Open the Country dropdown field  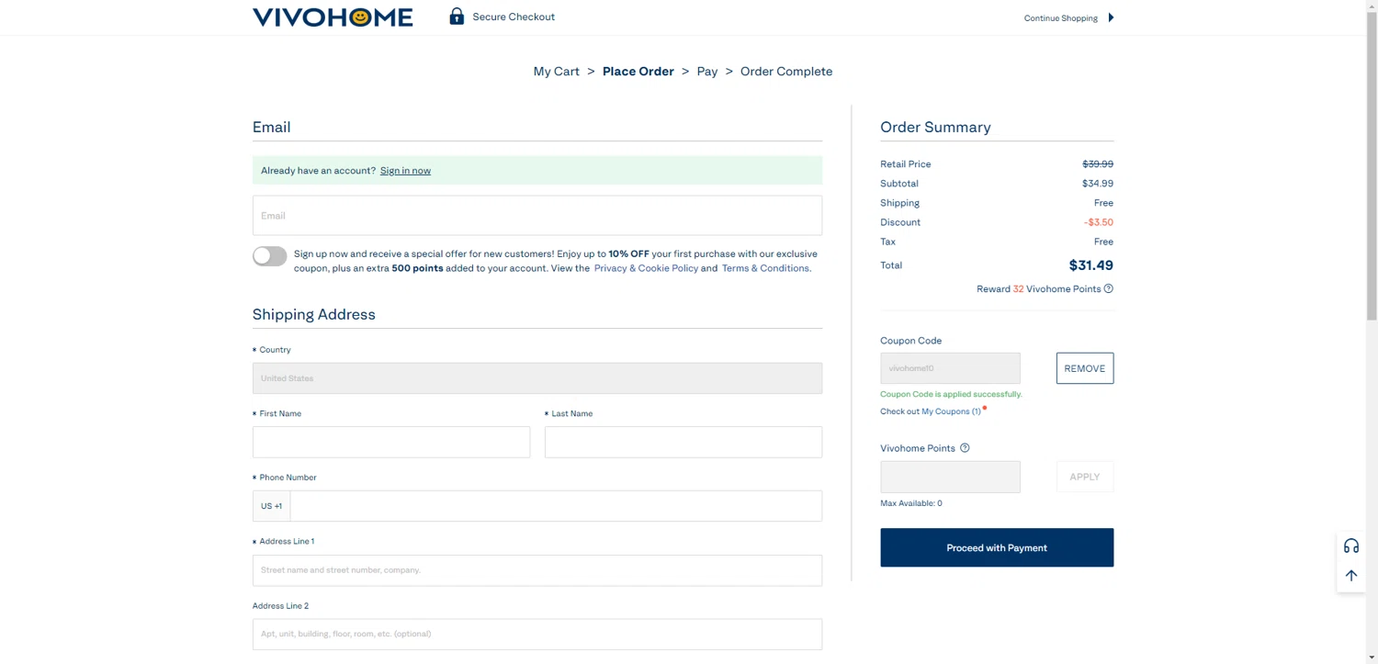coord(537,378)
